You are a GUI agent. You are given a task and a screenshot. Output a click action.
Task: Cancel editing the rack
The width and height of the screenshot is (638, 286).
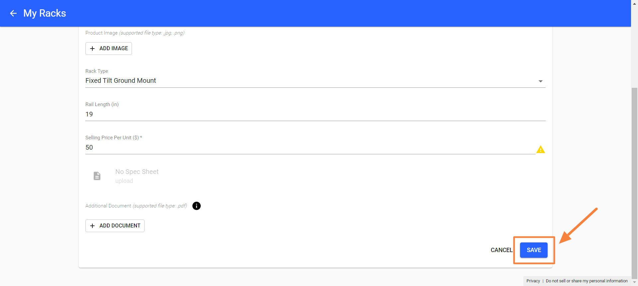coord(501,250)
